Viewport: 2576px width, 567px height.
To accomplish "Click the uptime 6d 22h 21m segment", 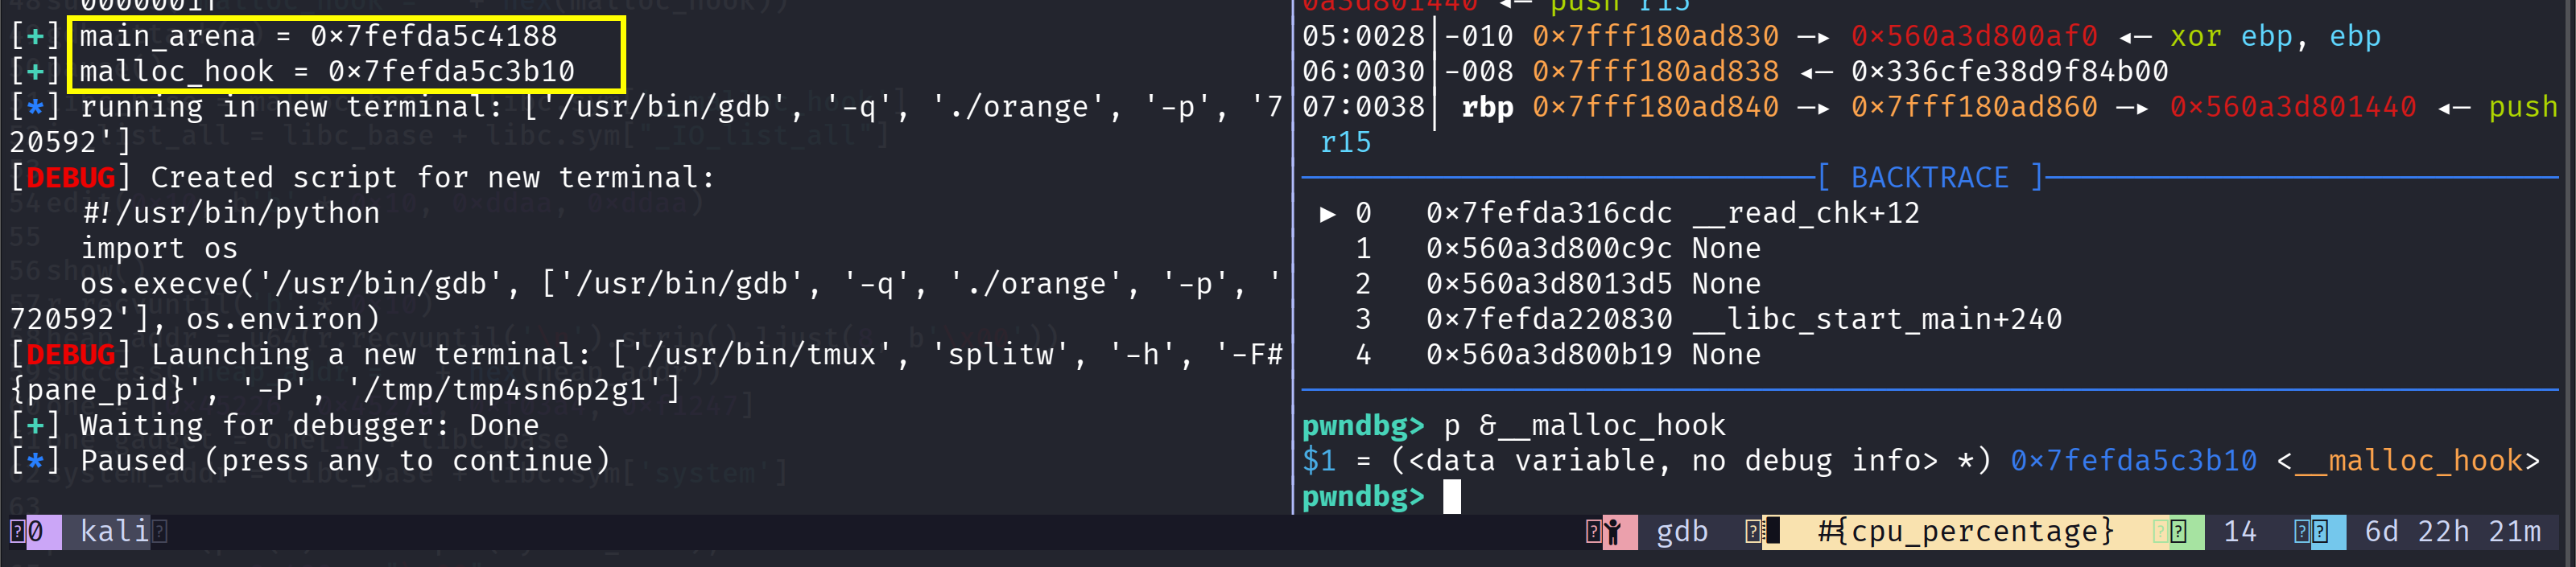I will [2452, 531].
